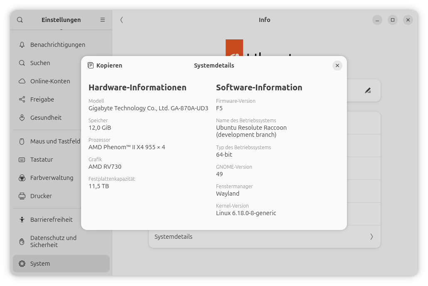The image size is (428, 286).
Task: Click model text Gigabyte GA-870A-UD3
Action: click(148, 108)
